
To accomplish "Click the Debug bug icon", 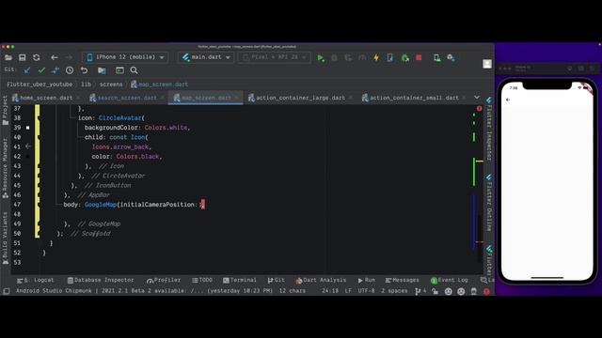I will (x=334, y=58).
